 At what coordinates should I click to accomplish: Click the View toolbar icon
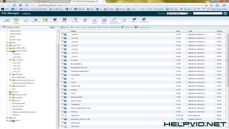point(123,20)
